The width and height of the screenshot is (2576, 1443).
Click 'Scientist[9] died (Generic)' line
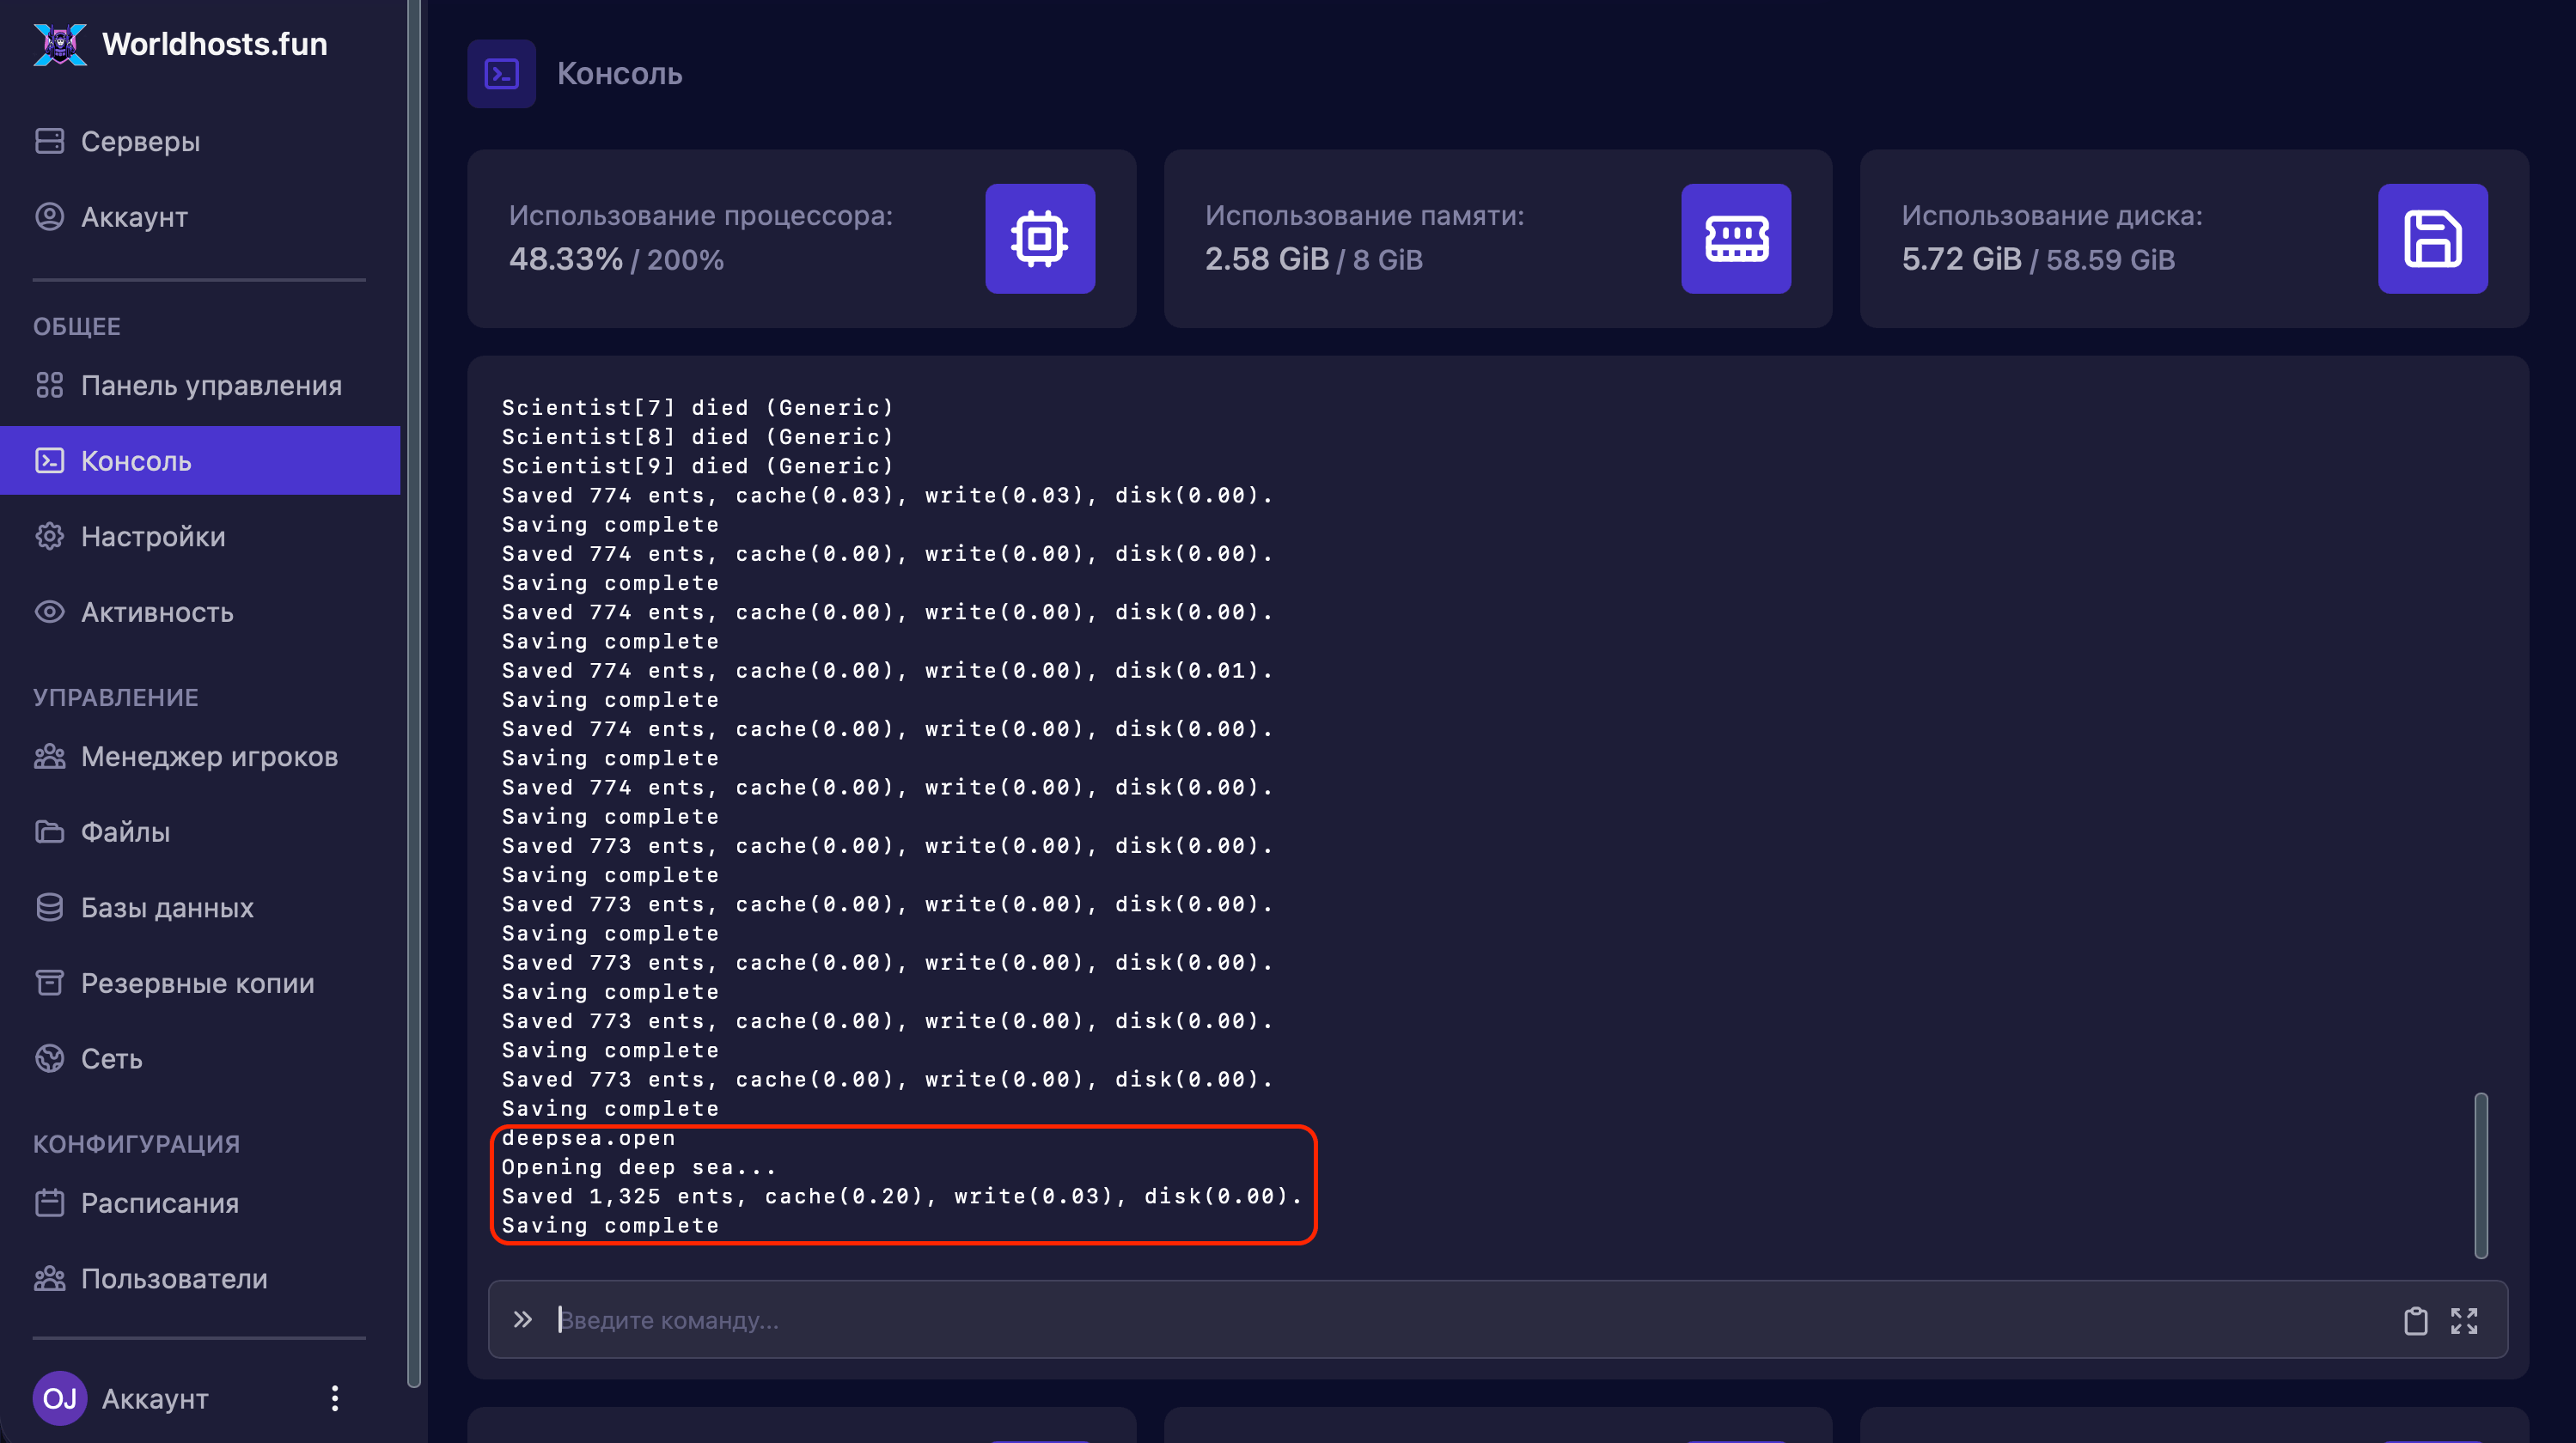click(698, 466)
